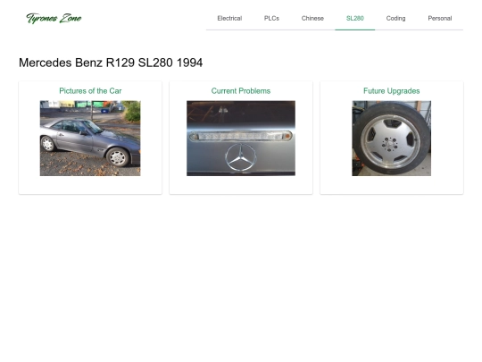Click the Current Problems heading link
The height and width of the screenshot is (362, 482).
pos(241,91)
